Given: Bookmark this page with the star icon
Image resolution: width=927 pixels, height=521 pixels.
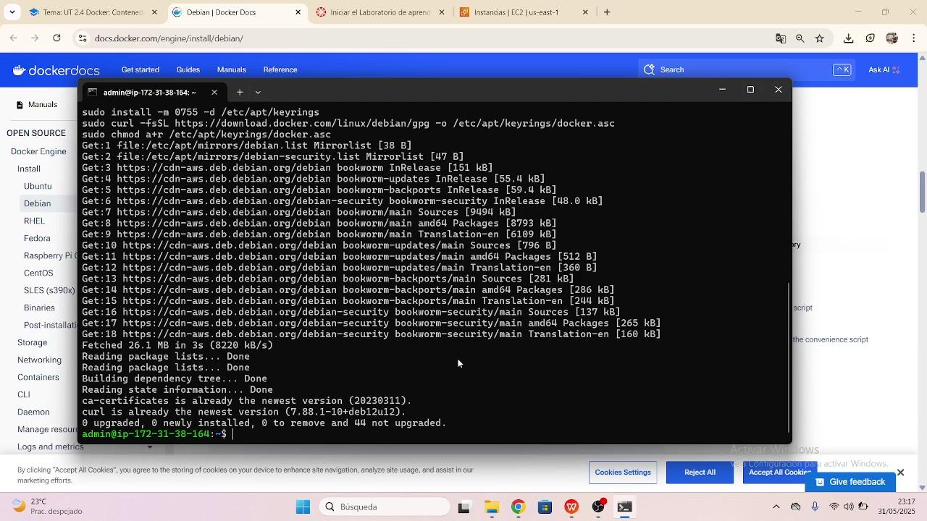Looking at the screenshot, I should 820,38.
